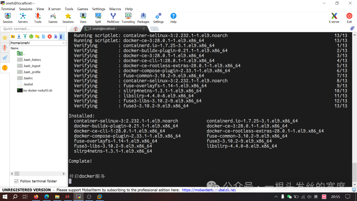Open the Servers toolbar button
Image resolution: width=357 pixels, height=201 pixels.
click(23, 18)
